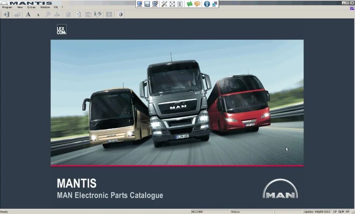Click the RF indicator in status bar
Screen dimensions: 355x214
(x=348, y=212)
